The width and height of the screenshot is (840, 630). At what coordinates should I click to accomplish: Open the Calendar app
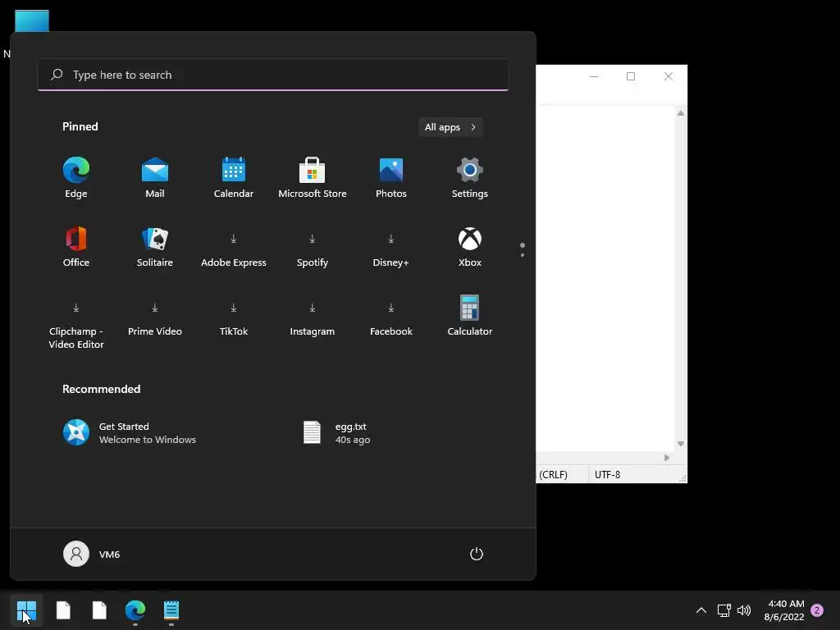point(234,178)
